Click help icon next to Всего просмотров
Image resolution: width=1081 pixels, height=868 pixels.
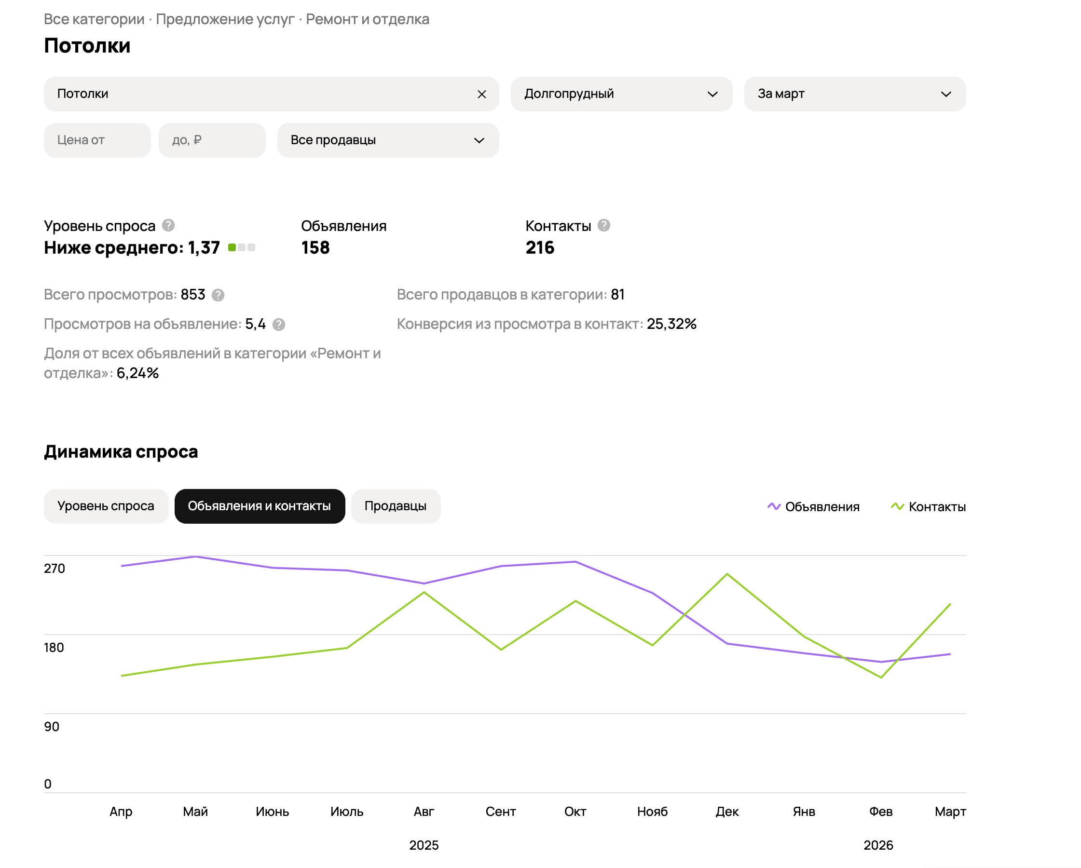[x=218, y=295]
